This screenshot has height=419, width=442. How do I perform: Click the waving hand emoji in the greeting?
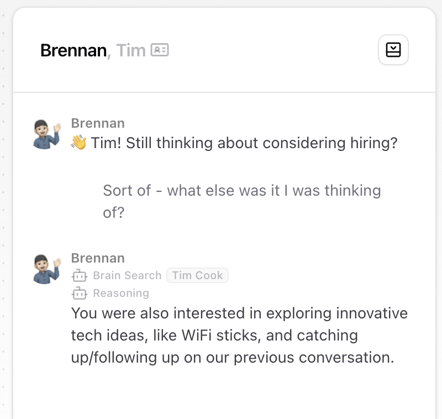point(79,143)
